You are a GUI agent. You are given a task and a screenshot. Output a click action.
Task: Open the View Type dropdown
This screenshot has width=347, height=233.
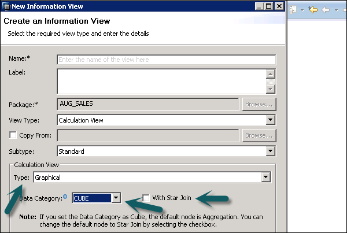tap(270, 120)
